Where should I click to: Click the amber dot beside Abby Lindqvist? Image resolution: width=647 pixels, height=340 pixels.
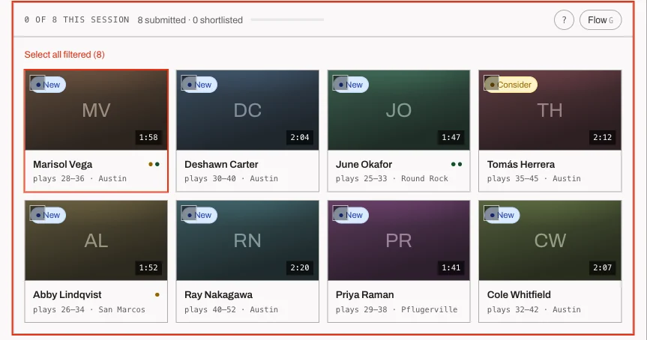point(157,294)
